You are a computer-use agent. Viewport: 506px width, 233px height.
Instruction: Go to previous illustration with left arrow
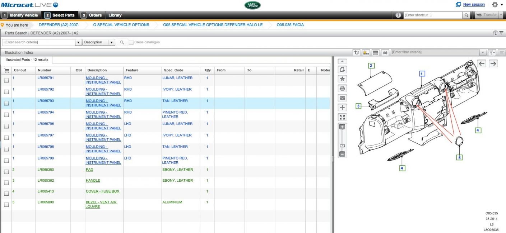coord(482,63)
